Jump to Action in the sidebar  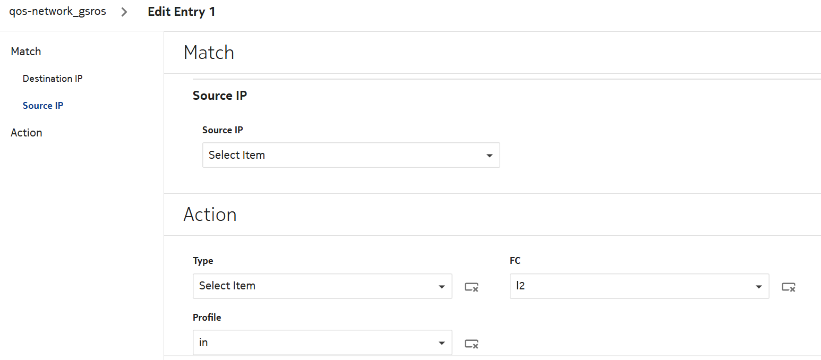(27, 133)
